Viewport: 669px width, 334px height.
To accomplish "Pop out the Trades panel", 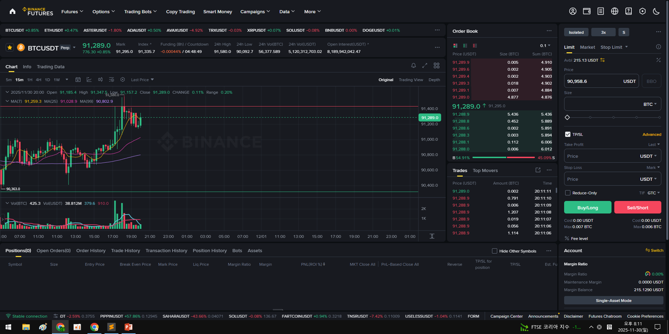I will (x=538, y=170).
